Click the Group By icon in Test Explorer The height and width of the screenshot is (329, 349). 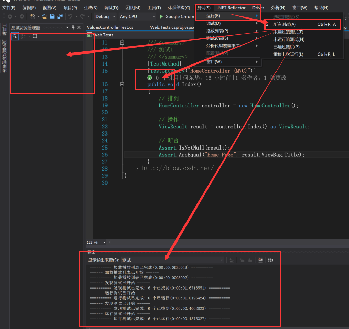tap(23, 36)
